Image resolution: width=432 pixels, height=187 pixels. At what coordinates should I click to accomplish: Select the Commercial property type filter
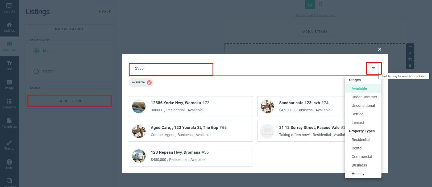363,157
